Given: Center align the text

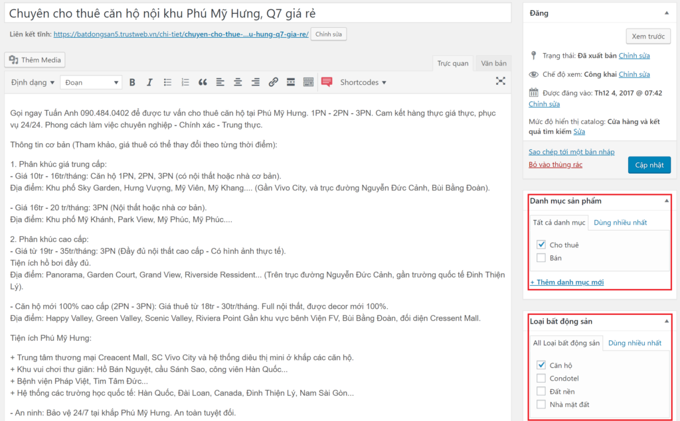Looking at the screenshot, I should 238,82.
